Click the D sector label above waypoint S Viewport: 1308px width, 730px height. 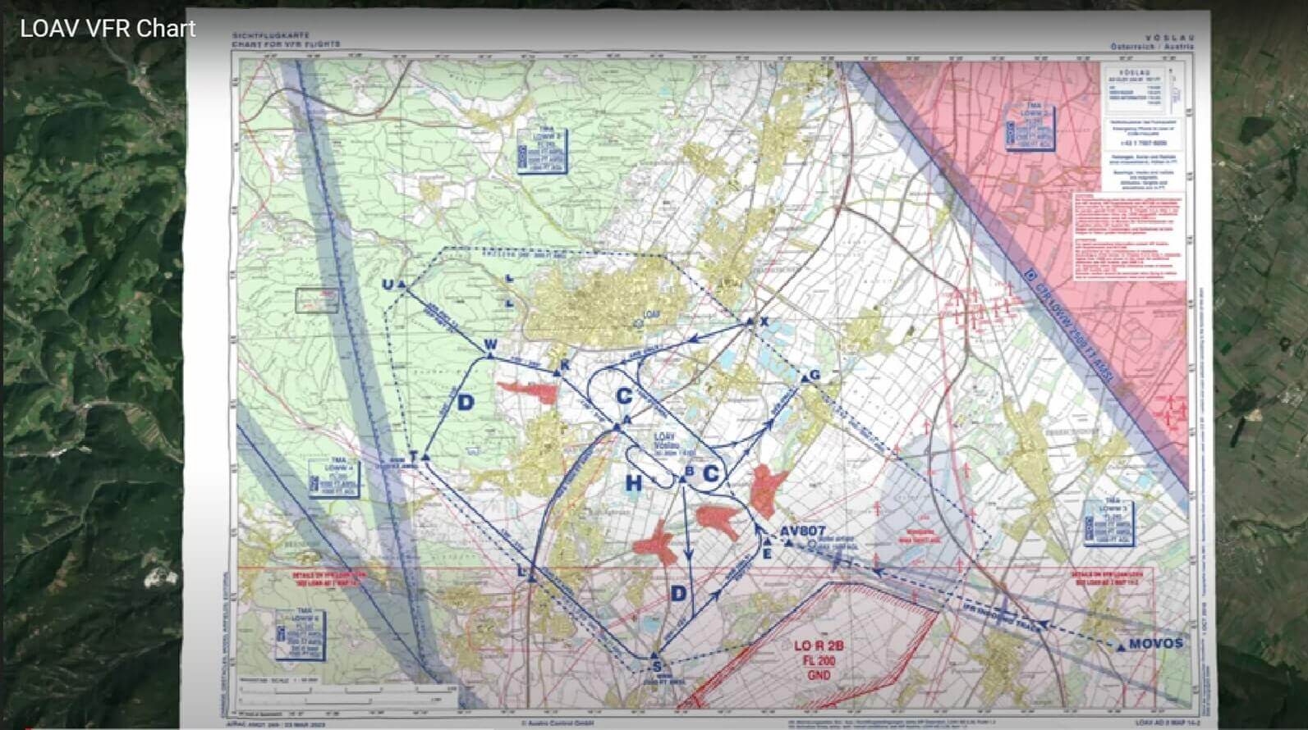point(678,593)
